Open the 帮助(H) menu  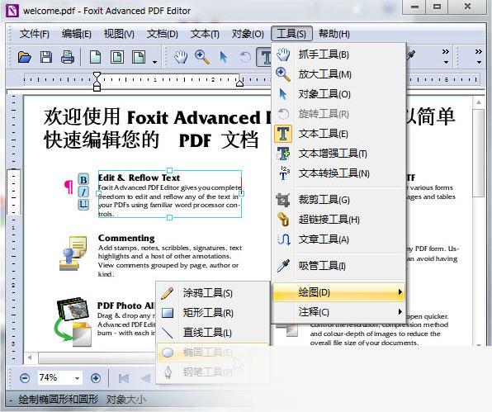334,34
